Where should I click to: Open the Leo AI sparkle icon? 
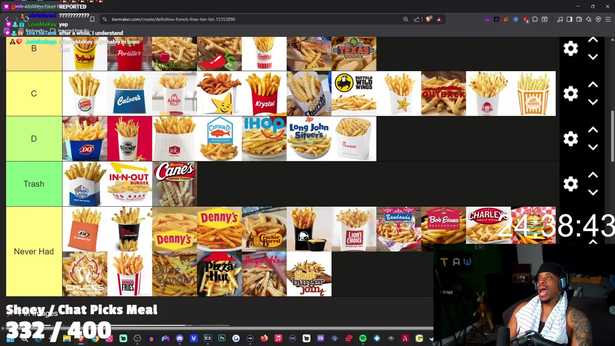(589, 19)
